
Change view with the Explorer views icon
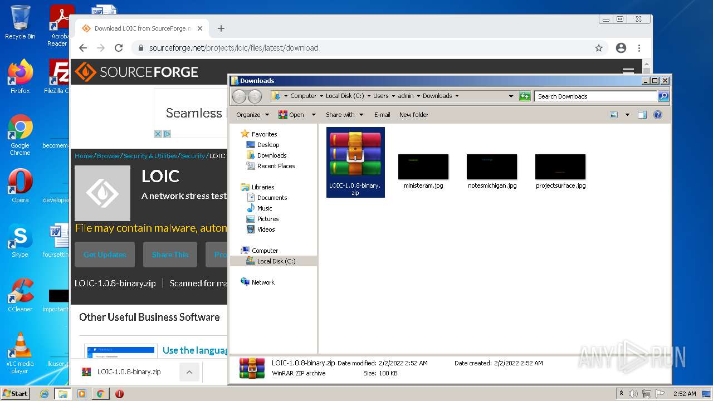point(614,115)
